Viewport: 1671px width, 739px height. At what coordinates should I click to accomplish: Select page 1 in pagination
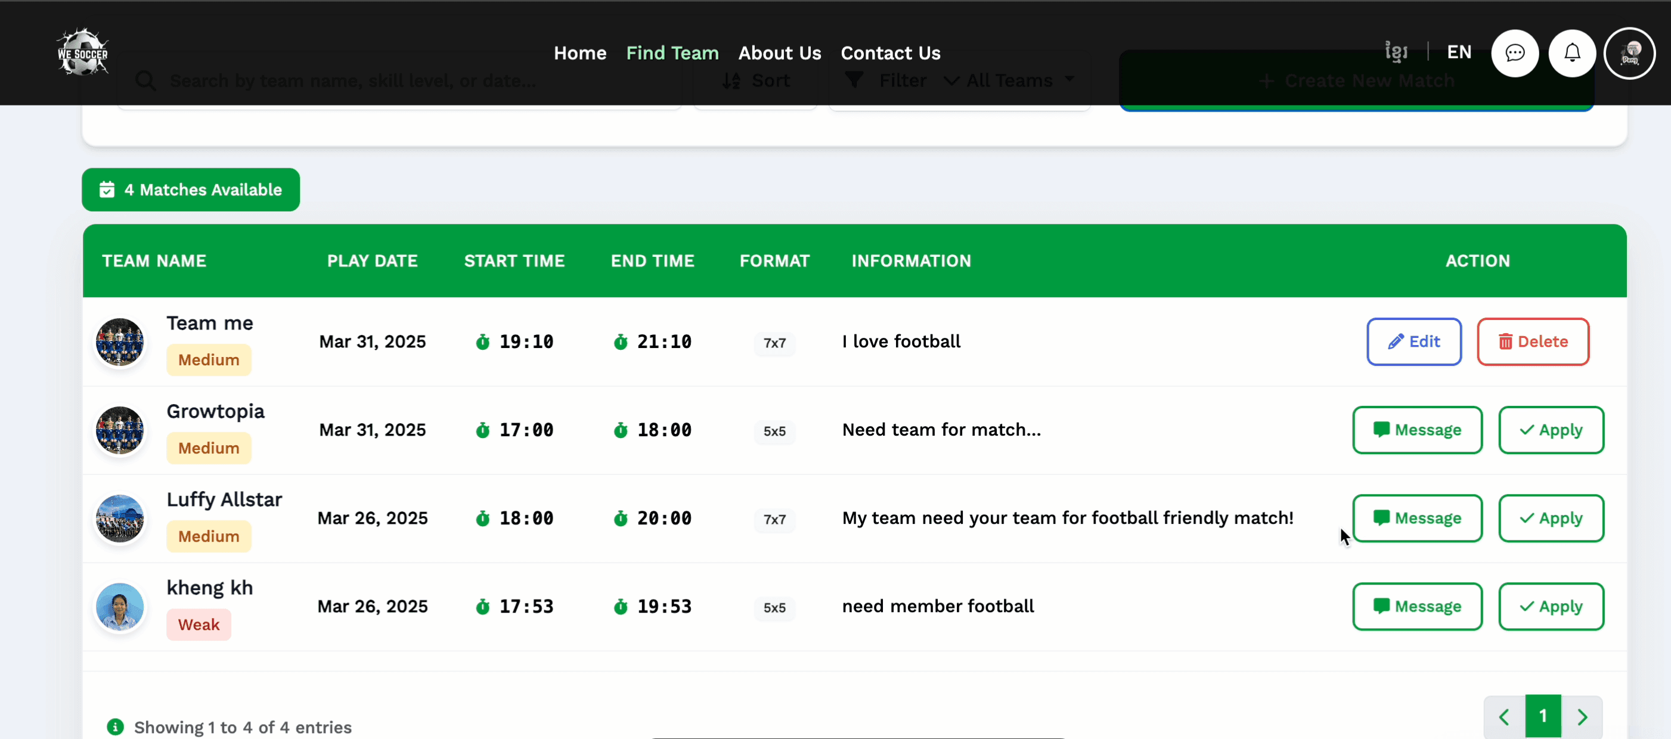coord(1543,716)
